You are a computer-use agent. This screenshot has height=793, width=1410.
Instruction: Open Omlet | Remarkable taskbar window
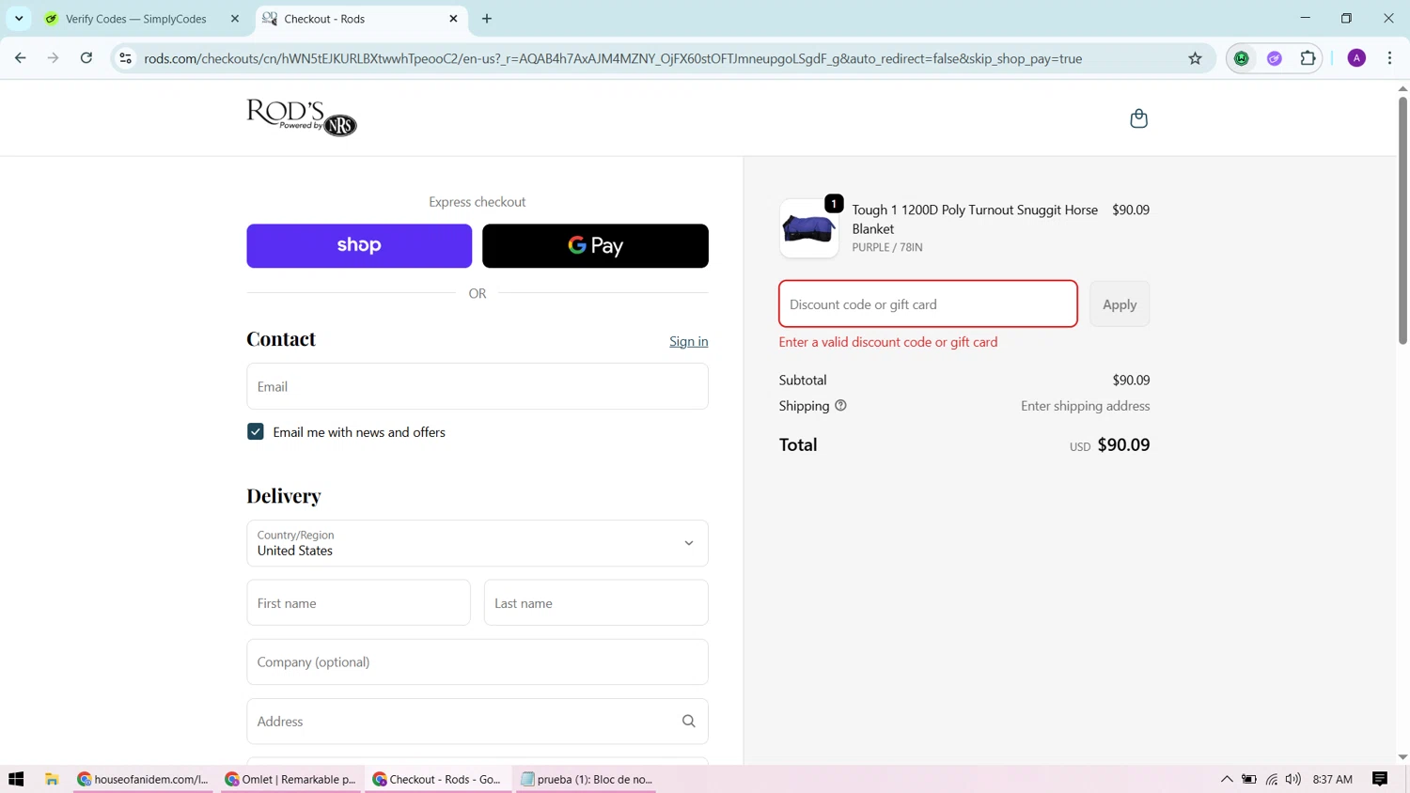(x=291, y=779)
